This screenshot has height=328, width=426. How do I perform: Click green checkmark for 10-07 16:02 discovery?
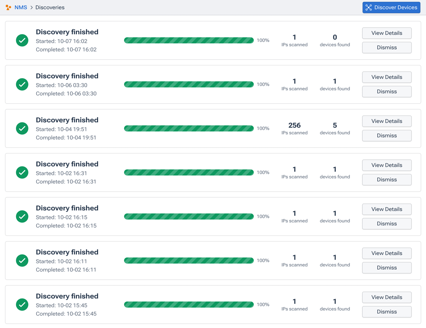22,40
